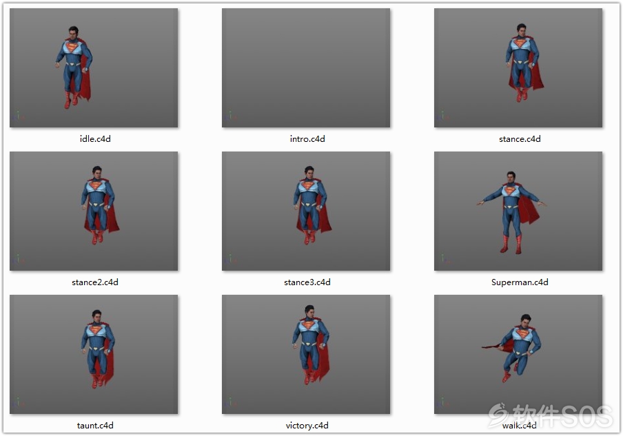This screenshot has height=436, width=623.
Task: Click the walk.c4d file name
Action: (520, 426)
